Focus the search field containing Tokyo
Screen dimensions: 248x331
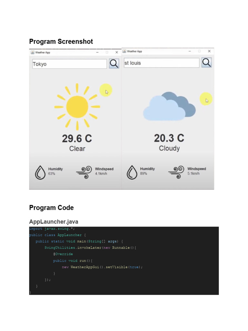[69, 64]
